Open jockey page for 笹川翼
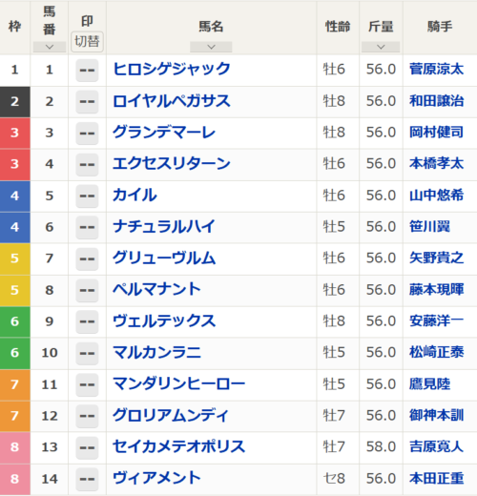Image resolution: width=477 pixels, height=496 pixels. pos(429,227)
